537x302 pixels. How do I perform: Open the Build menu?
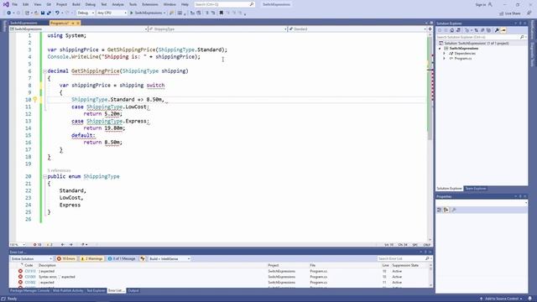pyautogui.click(x=76, y=4)
